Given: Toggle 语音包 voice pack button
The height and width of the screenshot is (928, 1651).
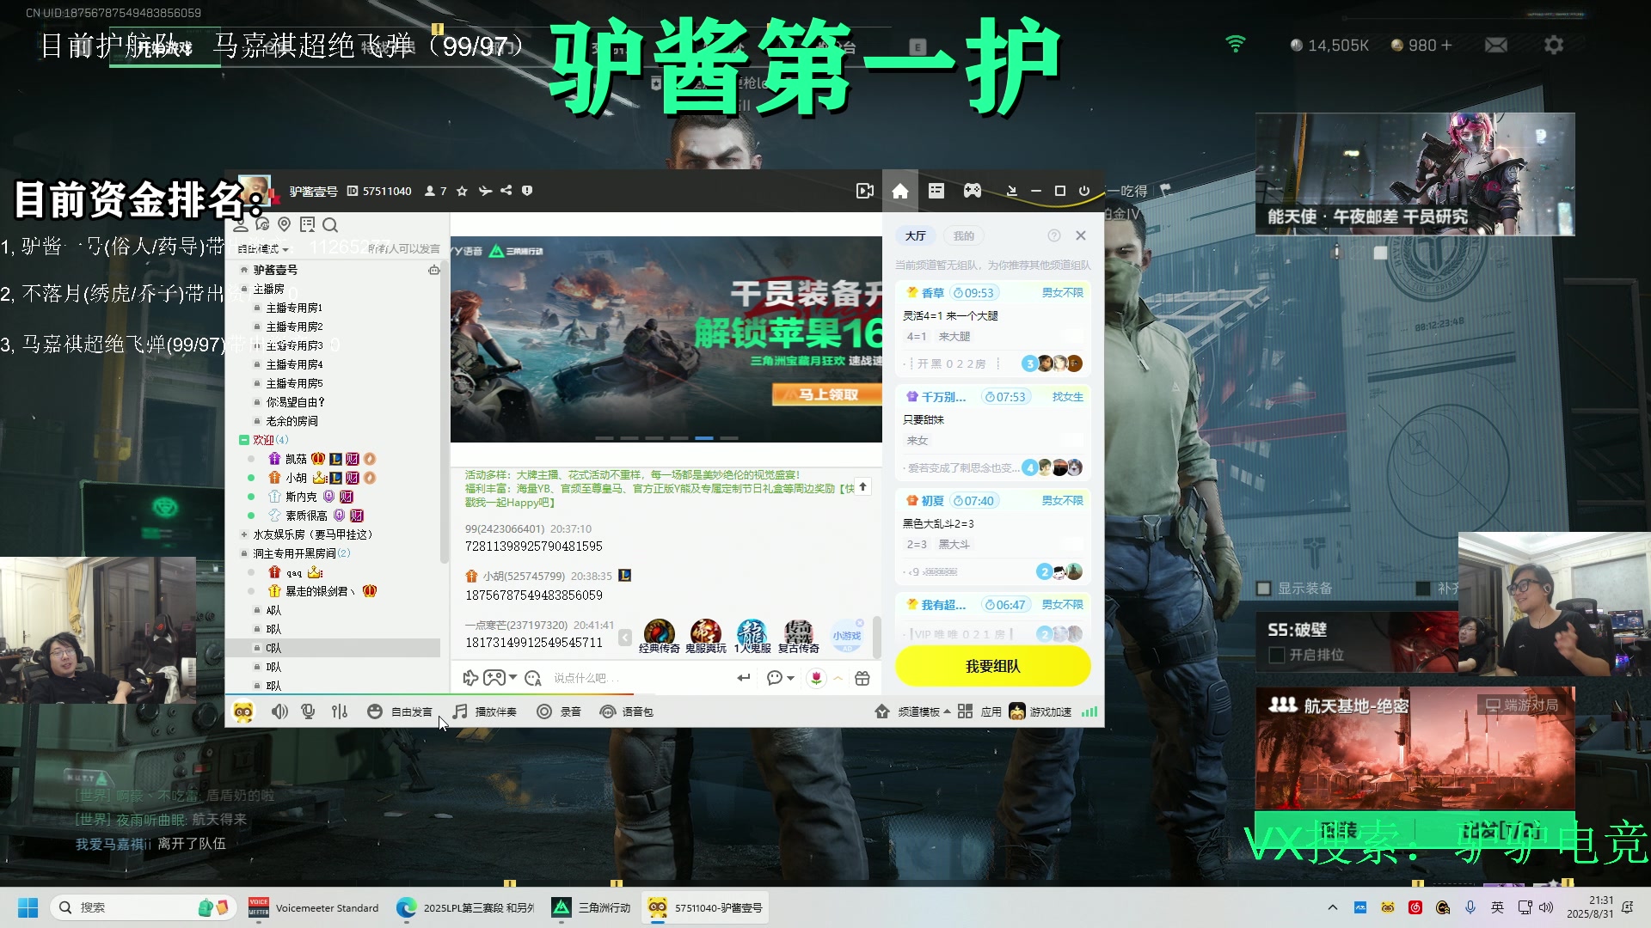Looking at the screenshot, I should [x=627, y=711].
